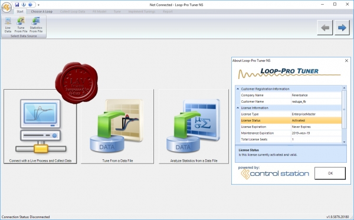This screenshot has height=220, width=354.
Task: Open the Report ribbon tab
Action: 168,12
